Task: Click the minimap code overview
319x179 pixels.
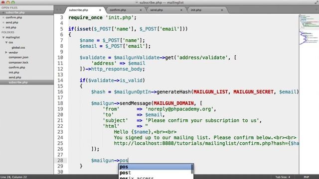Action: [309, 29]
